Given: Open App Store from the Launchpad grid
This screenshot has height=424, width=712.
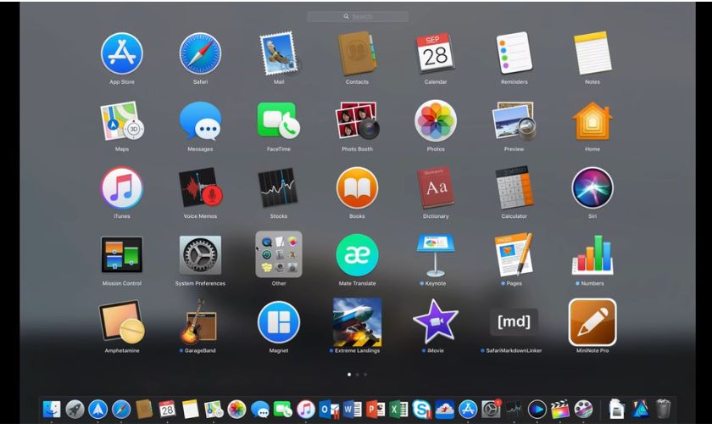Looking at the screenshot, I should point(122,53).
